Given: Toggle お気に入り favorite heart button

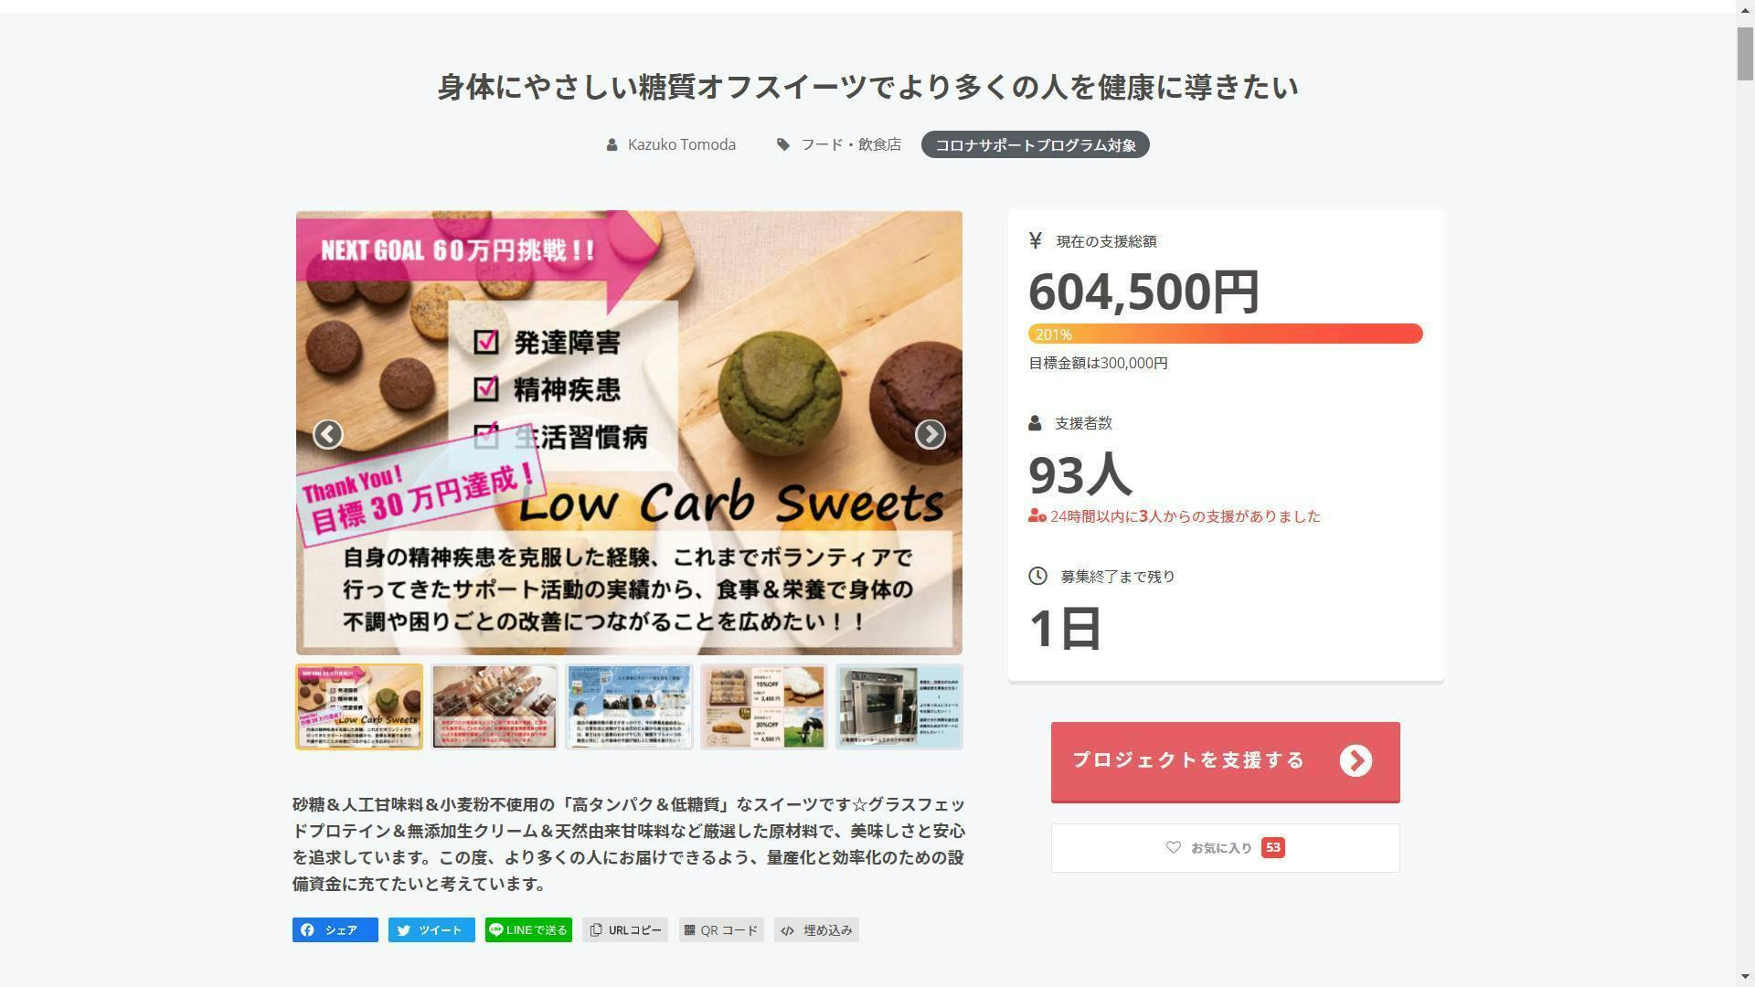Looking at the screenshot, I should point(1225,848).
